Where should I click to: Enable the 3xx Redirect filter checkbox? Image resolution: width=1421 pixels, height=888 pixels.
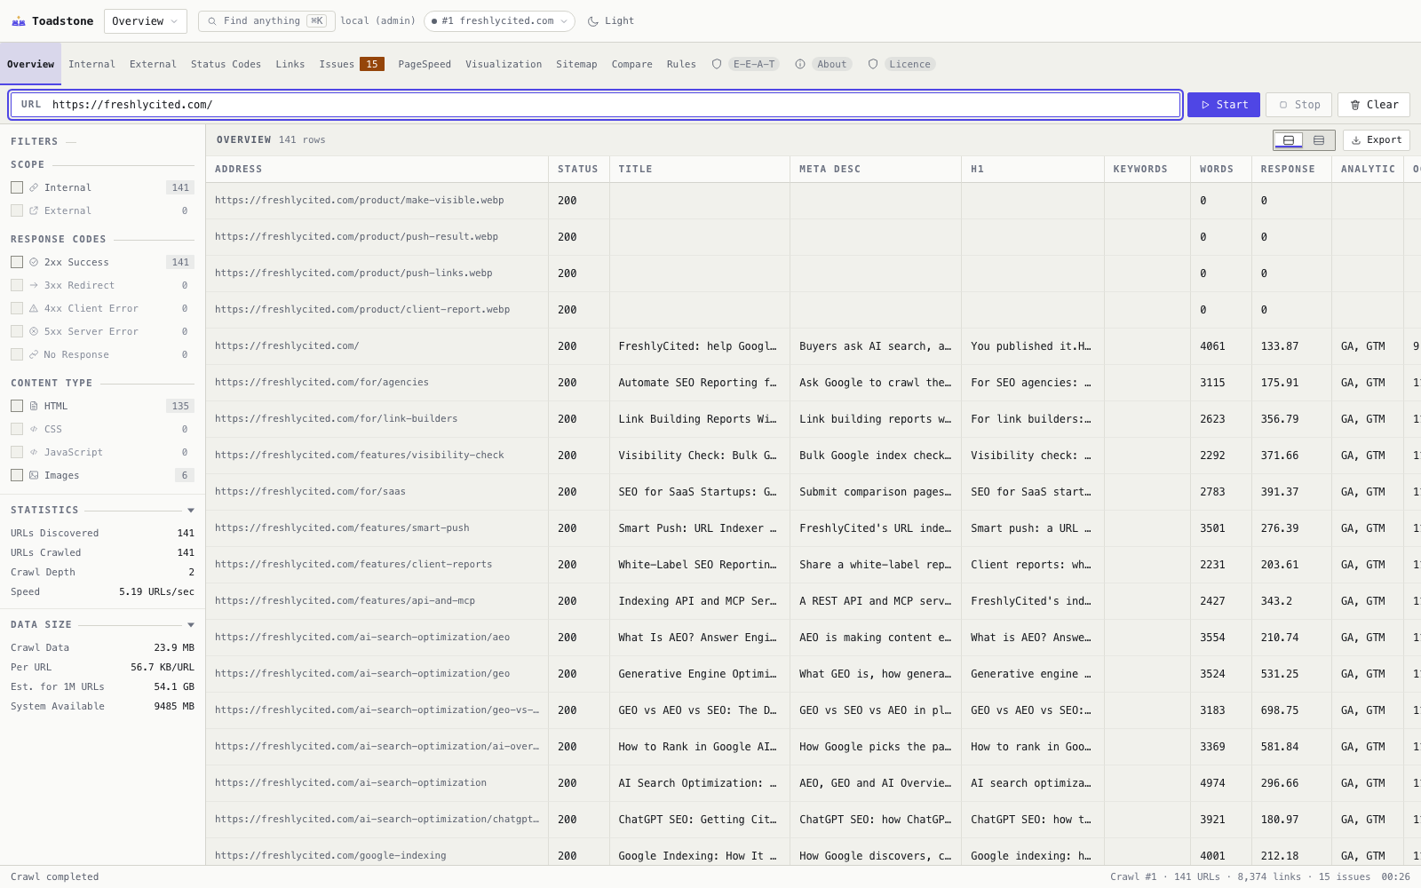(17, 285)
